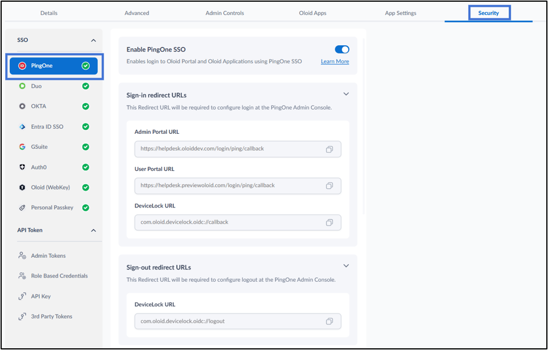Screen dimensions: 548x350
Task: Click the 'User Portal URL' label
Action: click(154, 169)
